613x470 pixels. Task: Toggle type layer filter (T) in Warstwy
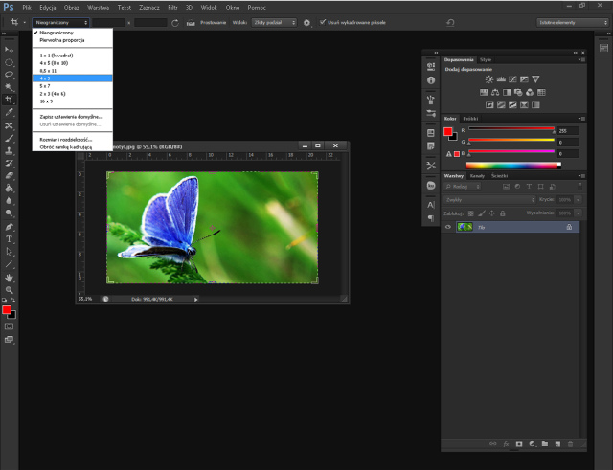[x=529, y=187]
